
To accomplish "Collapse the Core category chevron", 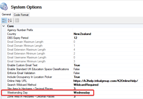I will click(x=4, y=26).
